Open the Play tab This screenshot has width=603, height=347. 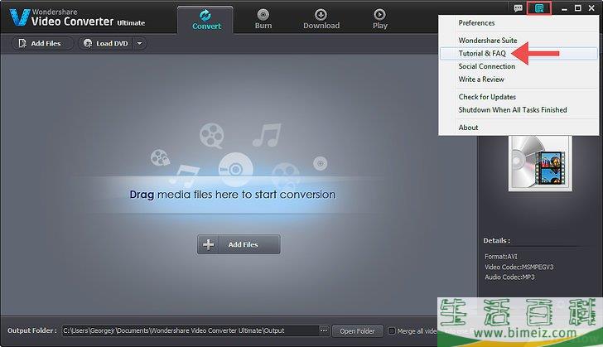tap(379, 19)
